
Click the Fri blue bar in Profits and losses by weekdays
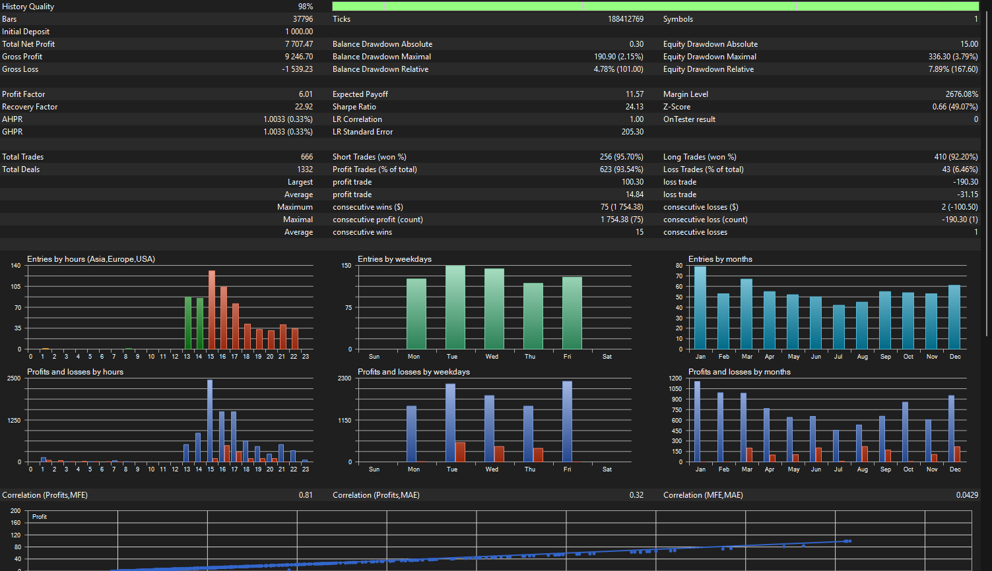pyautogui.click(x=567, y=421)
